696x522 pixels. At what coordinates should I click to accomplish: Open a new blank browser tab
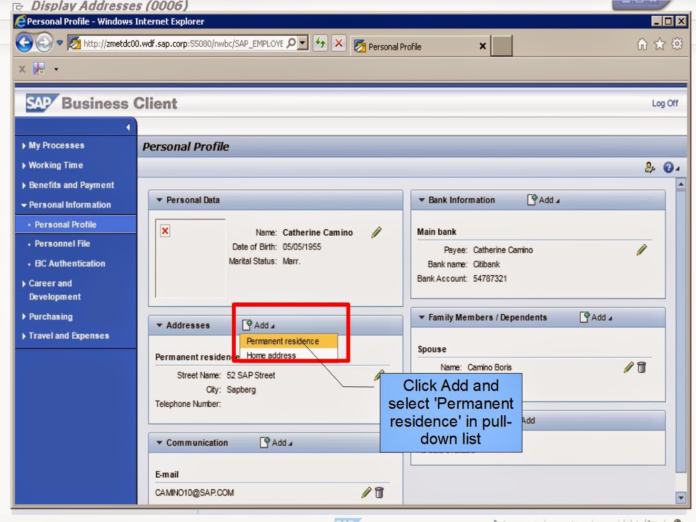[502, 46]
